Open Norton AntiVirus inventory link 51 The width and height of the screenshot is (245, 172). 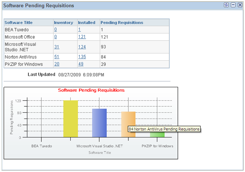(57, 57)
